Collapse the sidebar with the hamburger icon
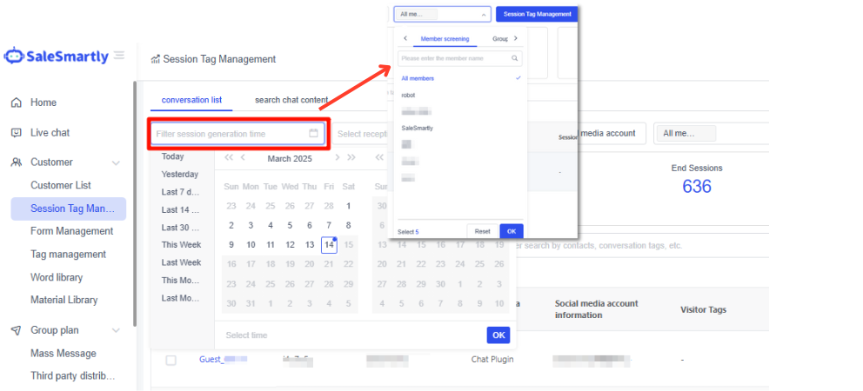 click(119, 56)
